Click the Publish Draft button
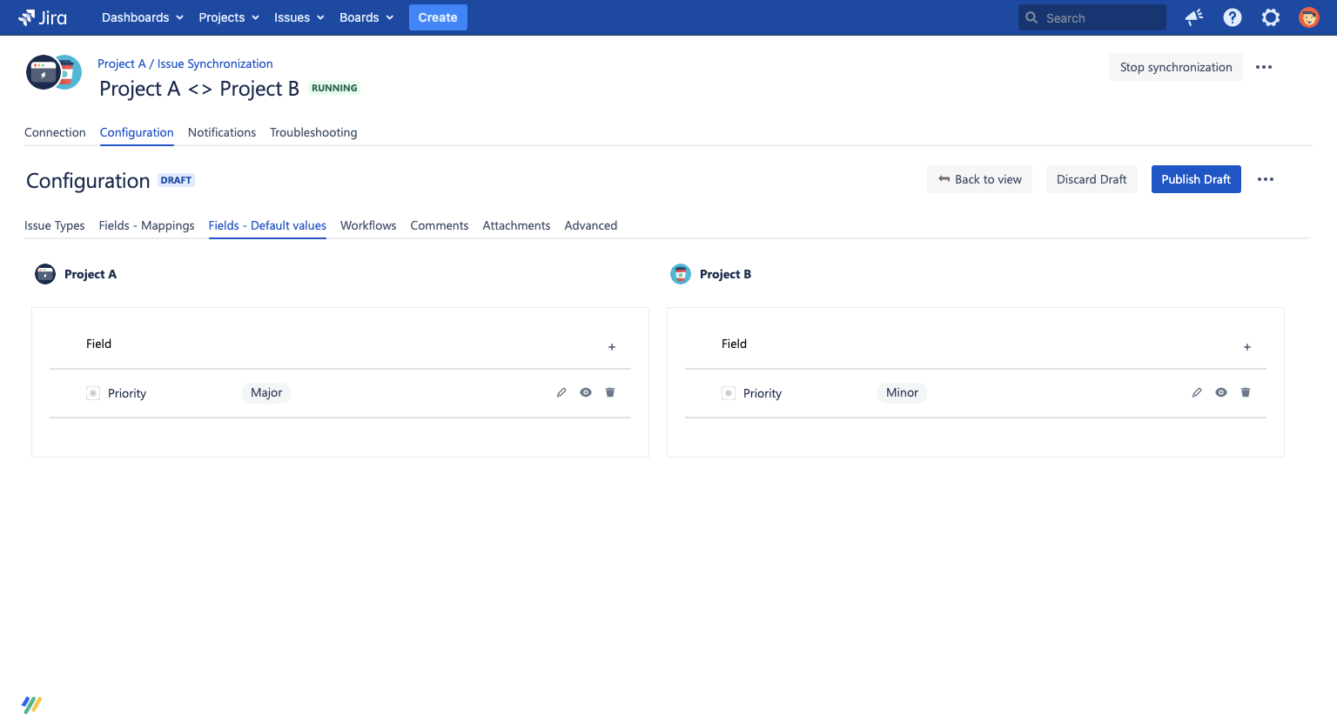The width and height of the screenshot is (1337, 722). pyautogui.click(x=1196, y=179)
